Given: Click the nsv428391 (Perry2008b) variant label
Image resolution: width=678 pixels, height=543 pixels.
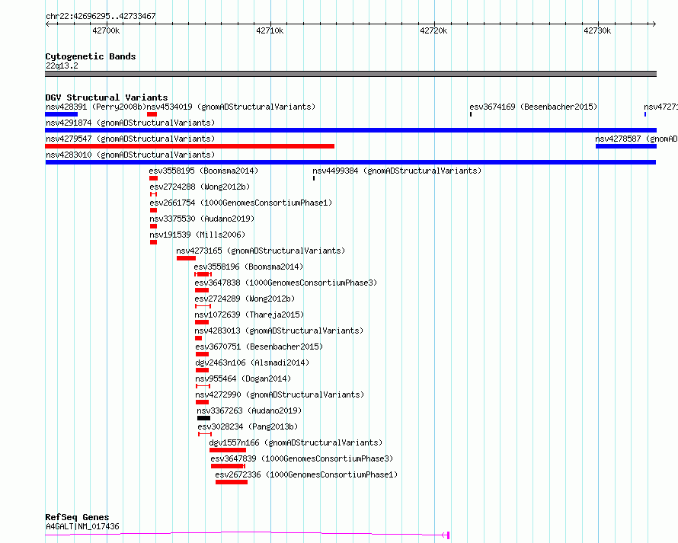Looking at the screenshot, I should (96, 107).
